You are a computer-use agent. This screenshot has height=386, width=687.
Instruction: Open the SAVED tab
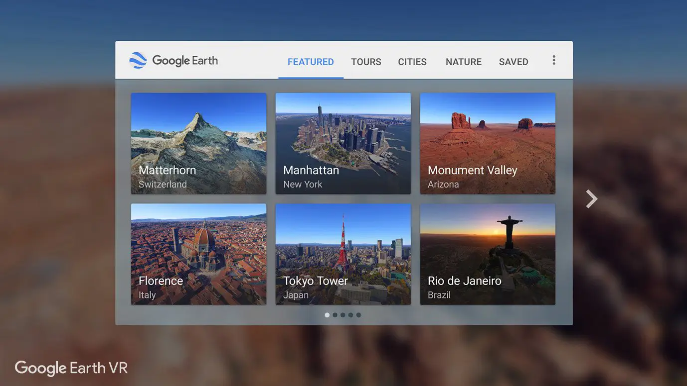[514, 62]
